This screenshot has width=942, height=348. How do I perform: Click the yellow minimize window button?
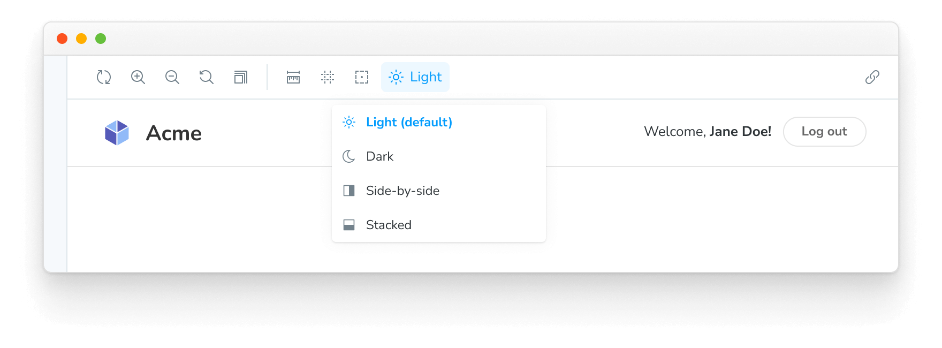pos(81,39)
